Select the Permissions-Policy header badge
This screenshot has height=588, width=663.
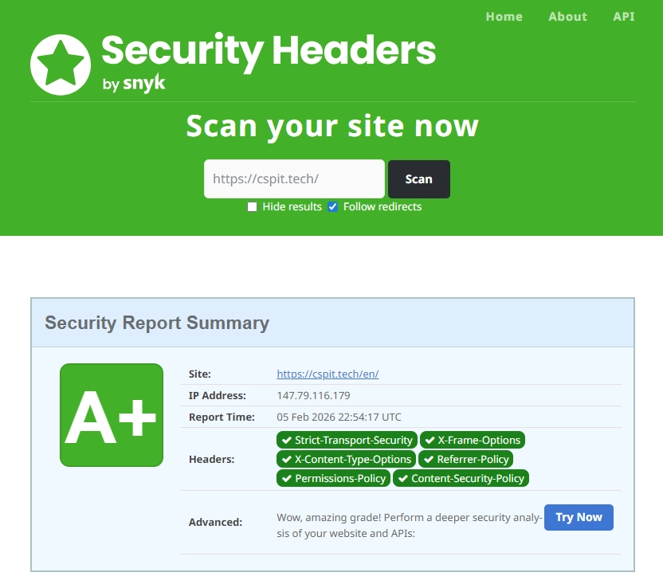(333, 478)
